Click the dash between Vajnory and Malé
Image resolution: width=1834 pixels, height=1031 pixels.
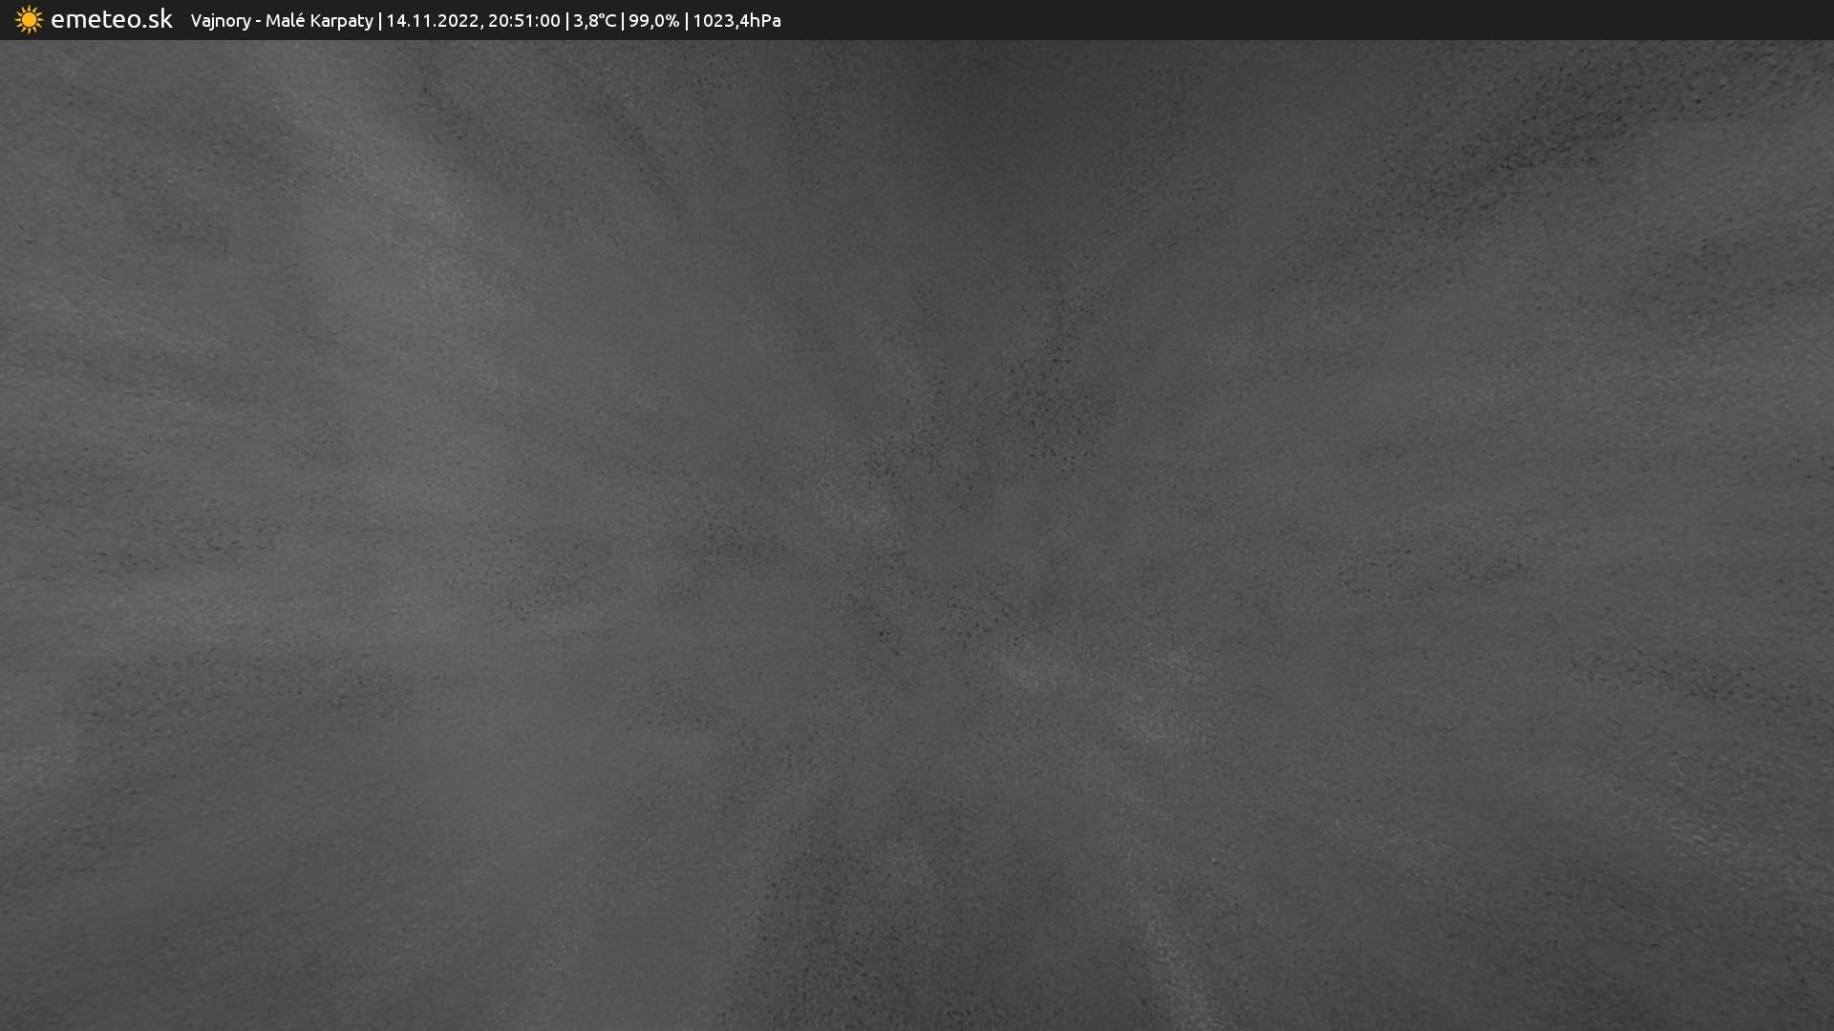coord(258,21)
